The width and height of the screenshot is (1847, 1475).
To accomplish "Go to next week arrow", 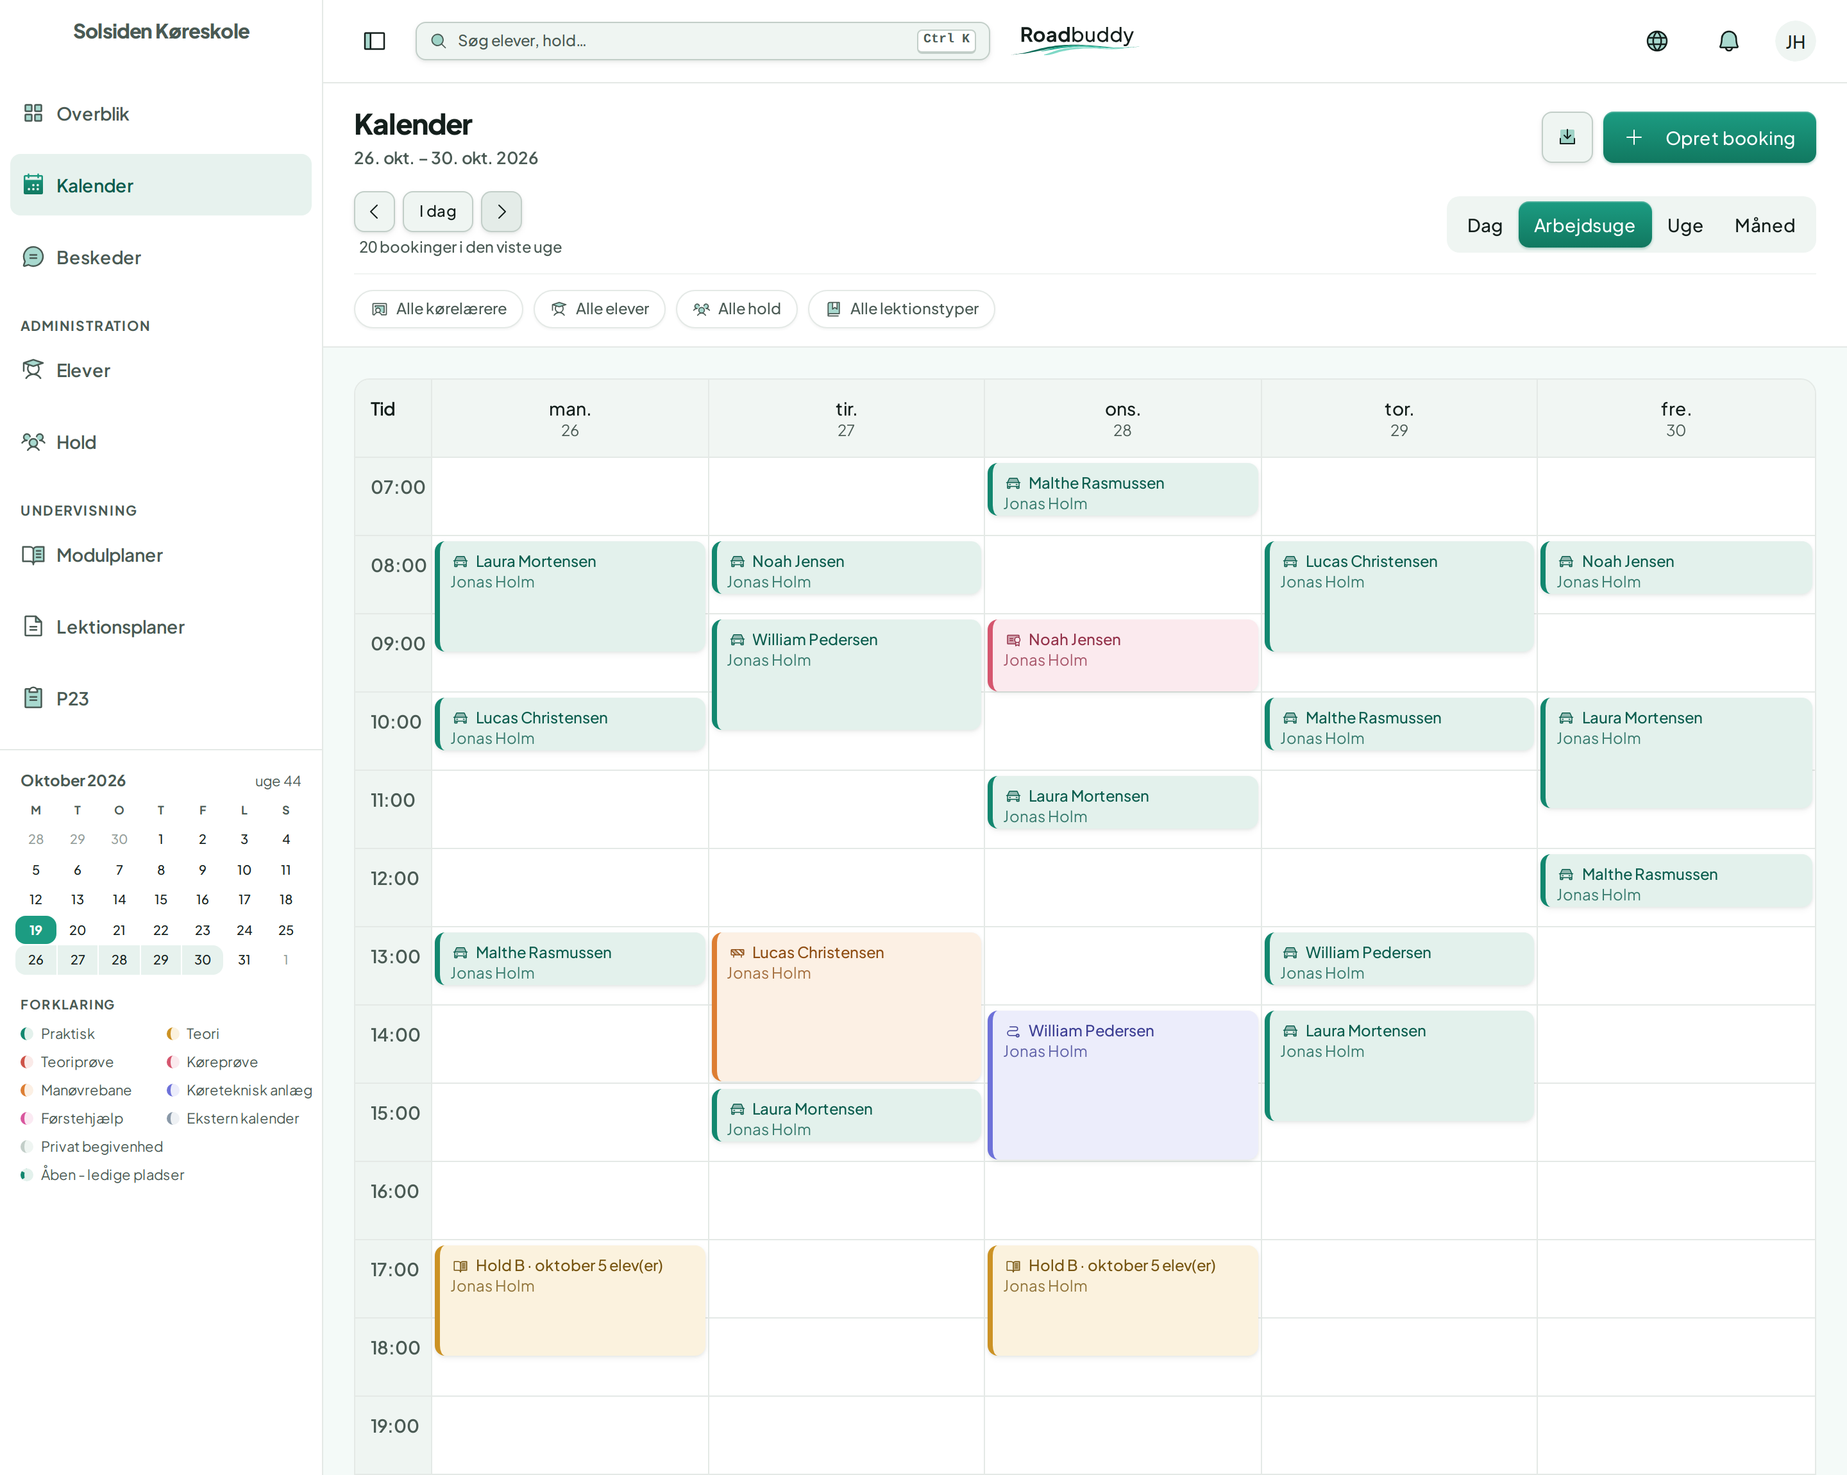I will [x=501, y=212].
